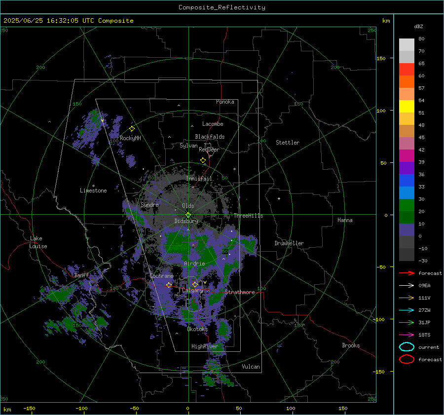Click the HighRiver city label
This screenshot has height=415, width=444.
pos(205,346)
